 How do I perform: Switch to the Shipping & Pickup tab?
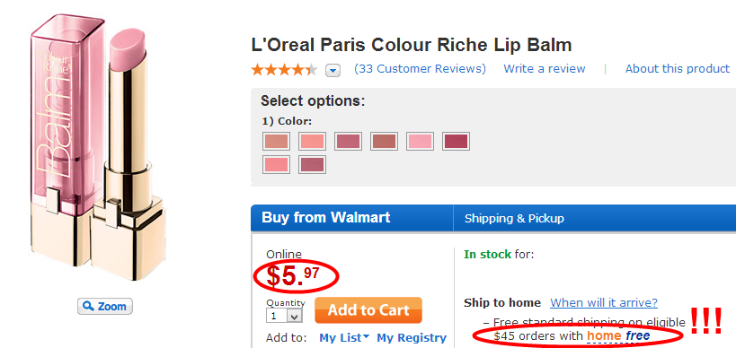[514, 218]
